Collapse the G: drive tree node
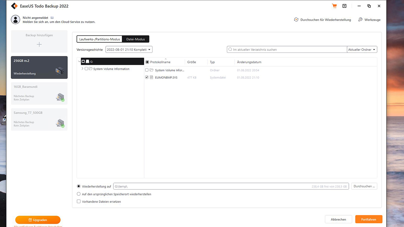This screenshot has width=404, height=227. (x=79, y=62)
